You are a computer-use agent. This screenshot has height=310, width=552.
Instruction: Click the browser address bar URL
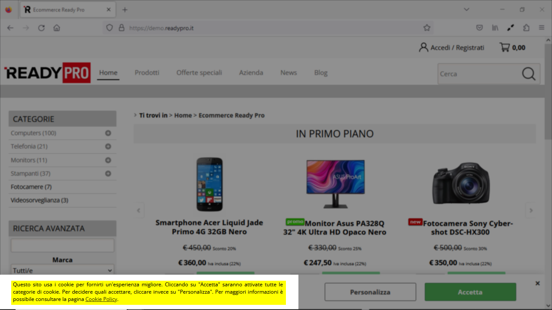click(x=161, y=28)
